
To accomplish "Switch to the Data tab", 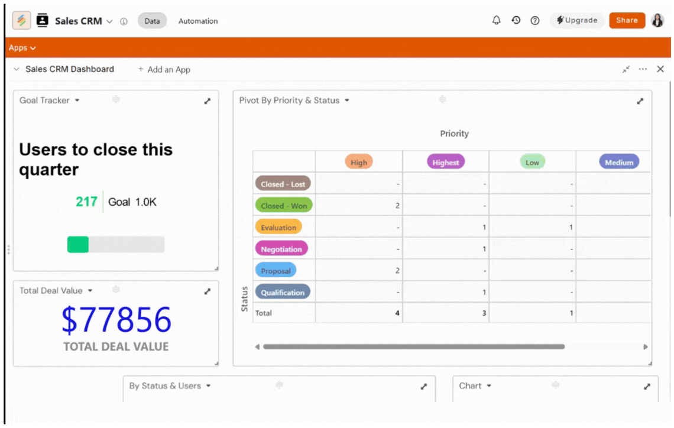I will click(x=152, y=21).
